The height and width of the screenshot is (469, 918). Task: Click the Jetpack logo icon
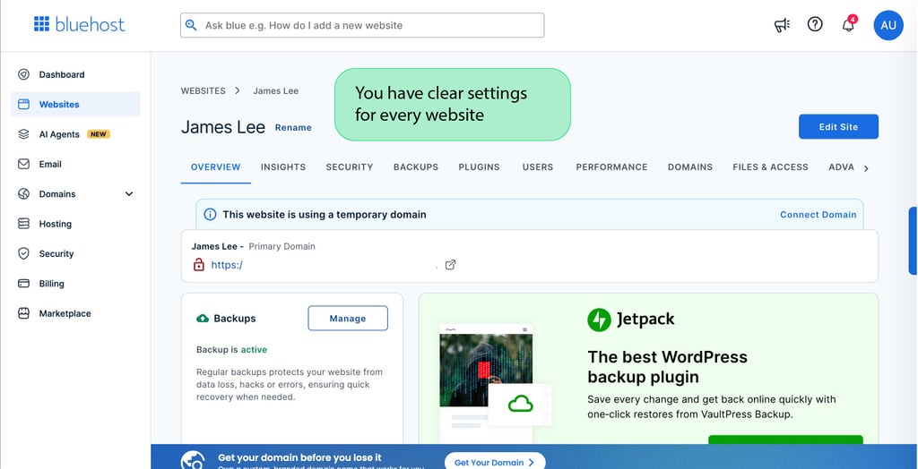point(599,320)
